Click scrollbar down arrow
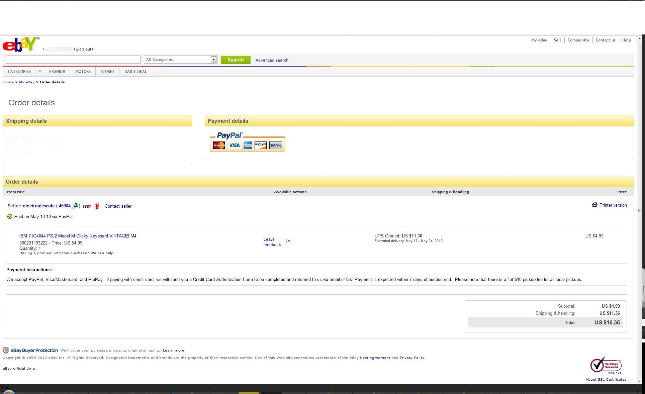Viewport: 645px width, 394px height. (x=640, y=381)
